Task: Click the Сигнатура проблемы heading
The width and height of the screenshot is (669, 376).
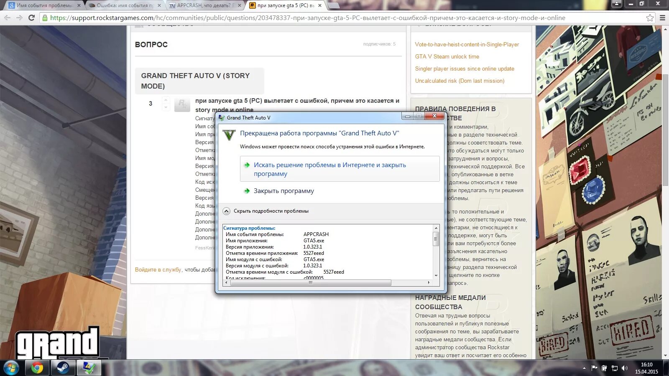Action: click(x=249, y=228)
